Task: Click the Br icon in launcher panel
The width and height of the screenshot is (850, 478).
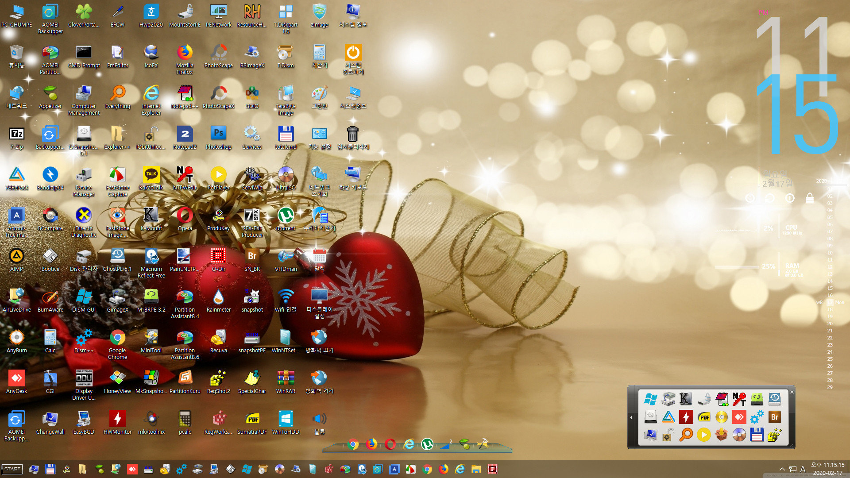Action: (x=774, y=417)
